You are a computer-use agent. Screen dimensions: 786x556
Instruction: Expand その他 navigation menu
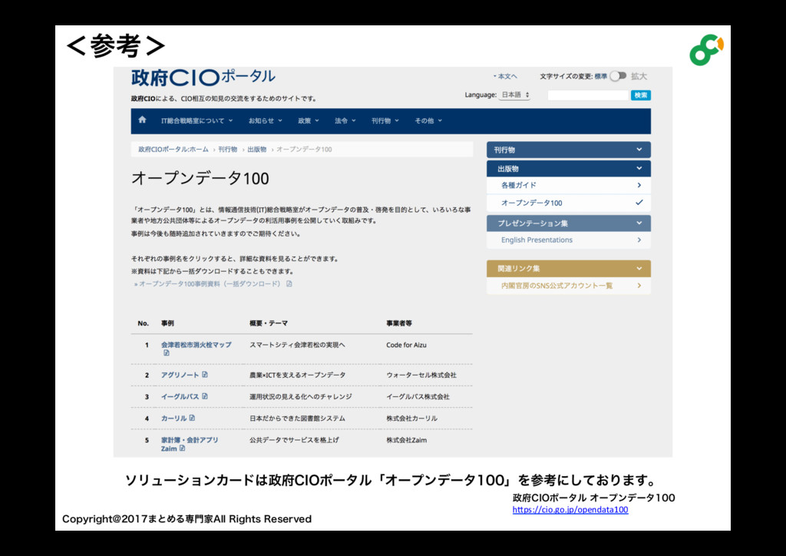(x=428, y=121)
